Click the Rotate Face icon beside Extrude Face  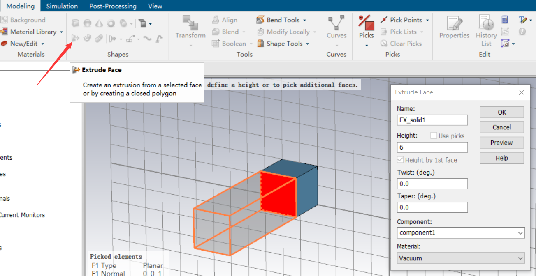87,39
